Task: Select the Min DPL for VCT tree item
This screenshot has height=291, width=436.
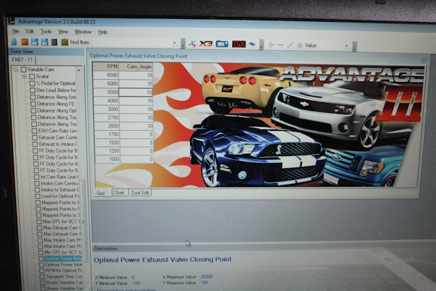Action: coord(63,252)
